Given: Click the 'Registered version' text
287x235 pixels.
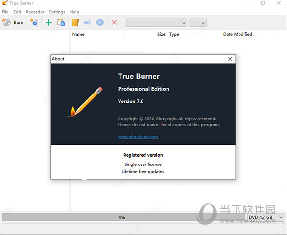Looking at the screenshot, I should [x=143, y=155].
